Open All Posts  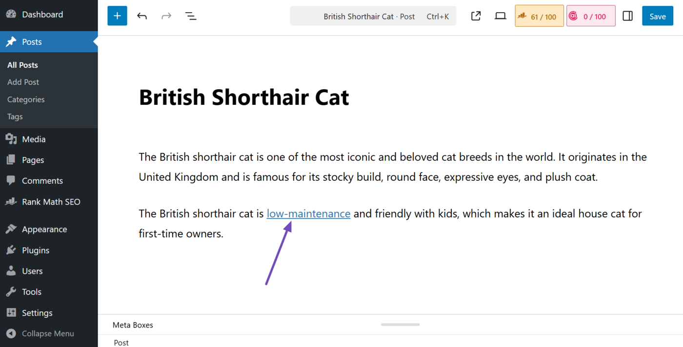pyautogui.click(x=22, y=64)
